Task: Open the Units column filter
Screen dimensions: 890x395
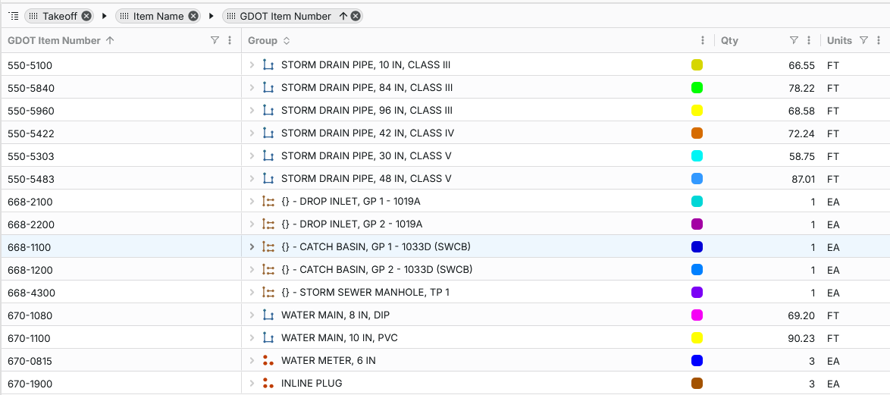Action: coord(863,41)
